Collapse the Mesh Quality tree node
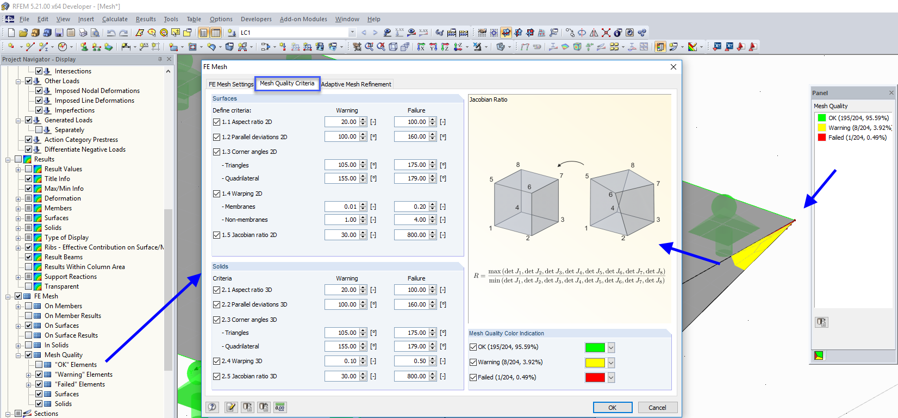The height and width of the screenshot is (418, 898). click(18, 355)
